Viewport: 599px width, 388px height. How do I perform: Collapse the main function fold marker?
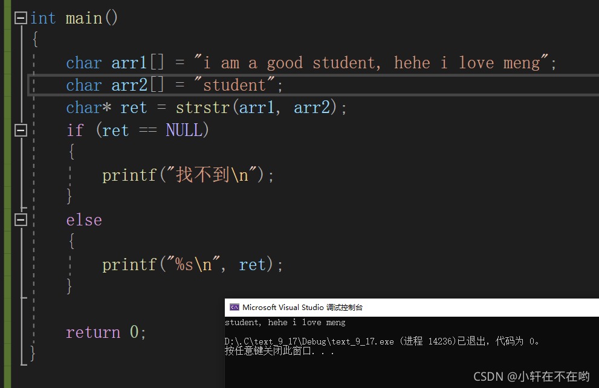pyautogui.click(x=20, y=18)
